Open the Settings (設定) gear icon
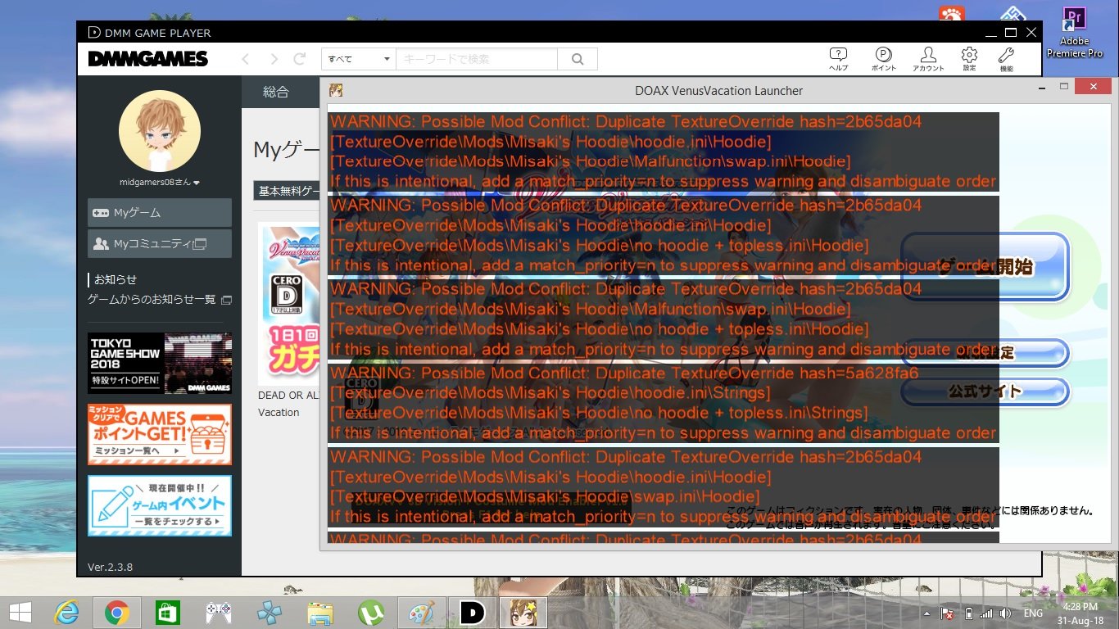1119x629 pixels. pyautogui.click(x=969, y=59)
